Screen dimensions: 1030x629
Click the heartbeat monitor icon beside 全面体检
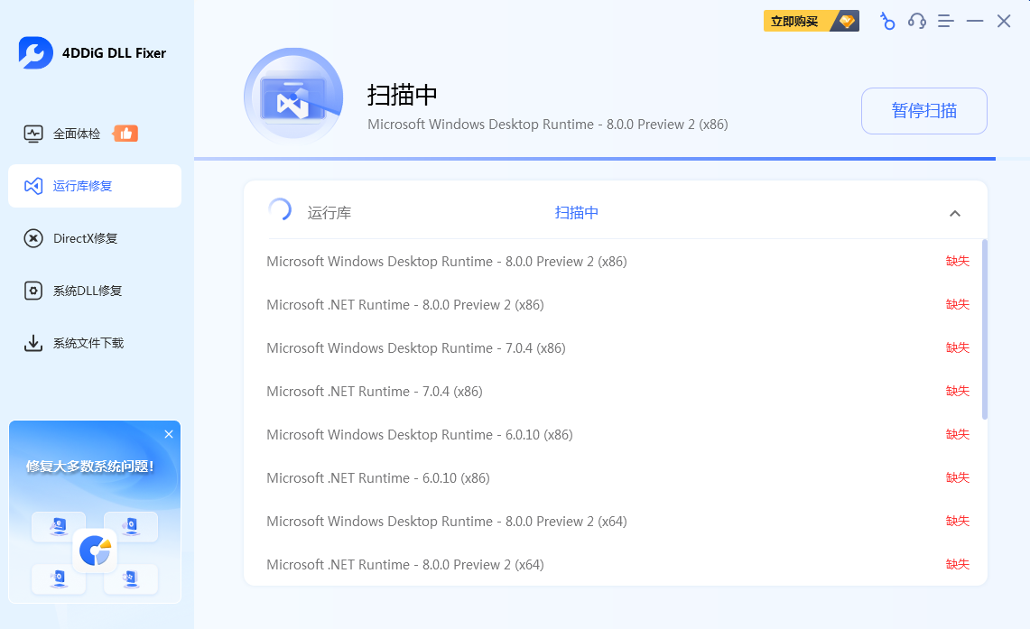tap(32, 134)
